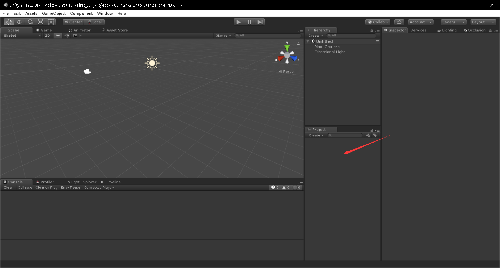
Task: Open the Gizmos dropdown
Action: pyautogui.click(x=223, y=36)
